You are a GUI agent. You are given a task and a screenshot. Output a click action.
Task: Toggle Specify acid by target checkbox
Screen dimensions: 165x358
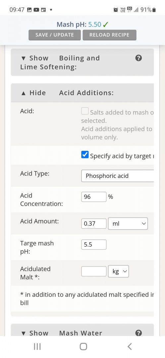coord(85,155)
